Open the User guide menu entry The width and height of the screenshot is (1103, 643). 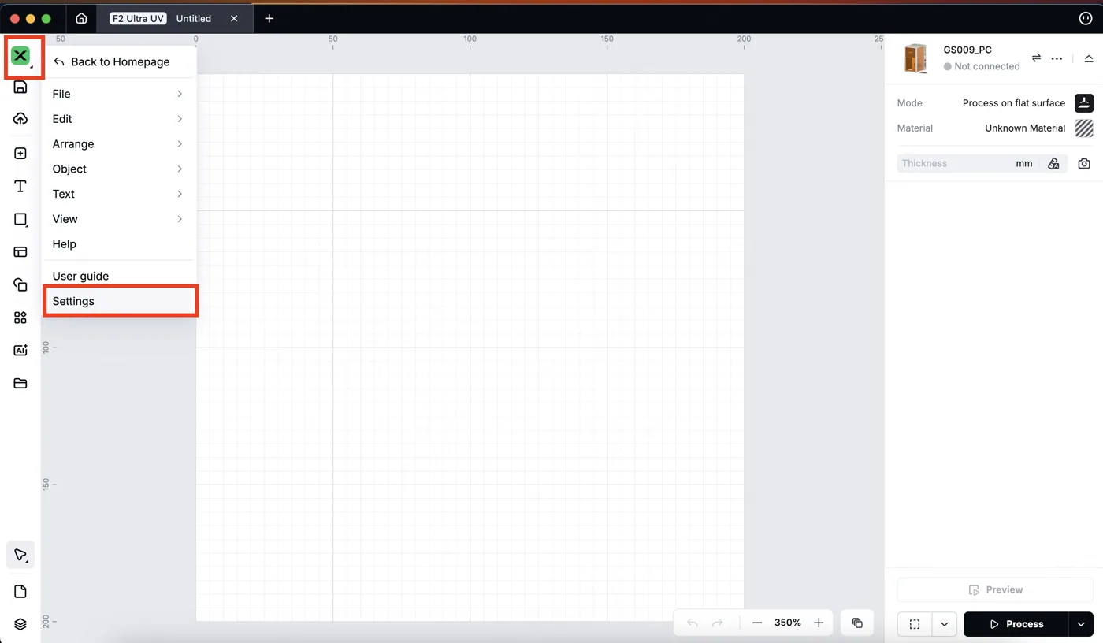pyautogui.click(x=118, y=277)
